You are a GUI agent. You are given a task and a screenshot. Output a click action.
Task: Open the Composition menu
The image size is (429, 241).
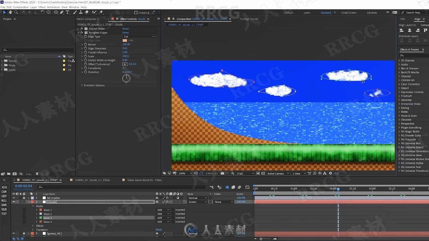pos(20,7)
